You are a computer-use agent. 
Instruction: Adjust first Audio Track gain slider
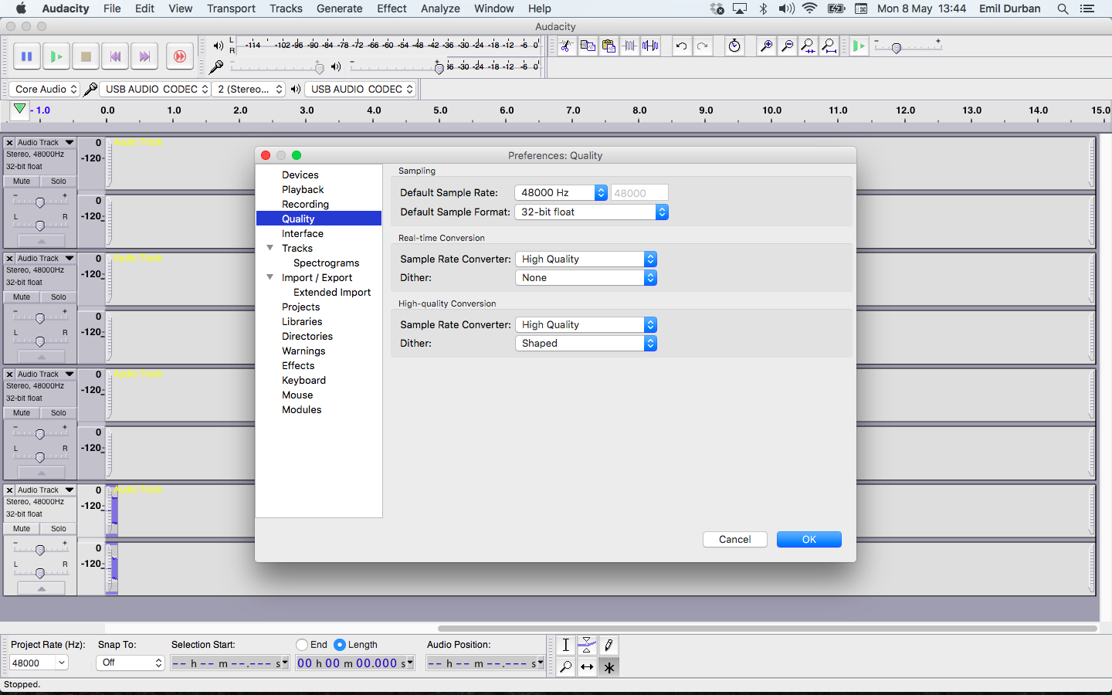coord(40,202)
